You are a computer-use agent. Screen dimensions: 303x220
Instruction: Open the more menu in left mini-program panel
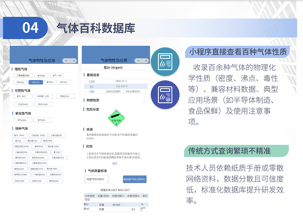click(x=66, y=61)
